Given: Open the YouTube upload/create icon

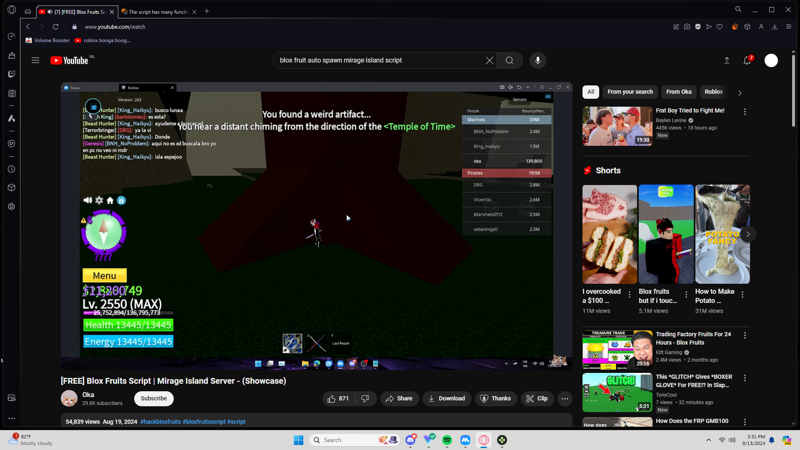Looking at the screenshot, I should [x=727, y=60].
